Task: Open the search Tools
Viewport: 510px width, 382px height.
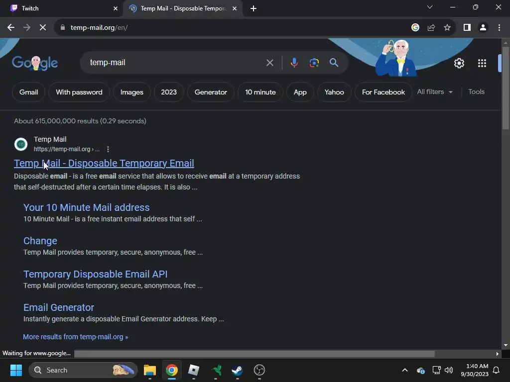Action: coord(476,92)
